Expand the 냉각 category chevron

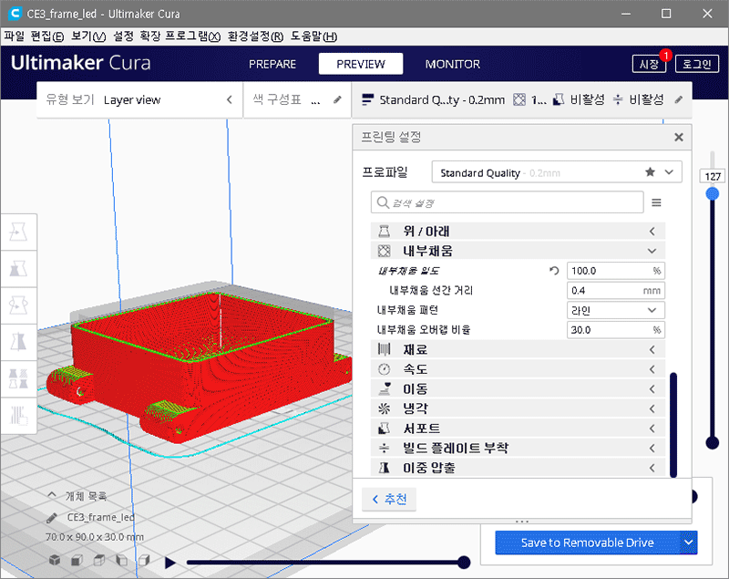(652, 408)
